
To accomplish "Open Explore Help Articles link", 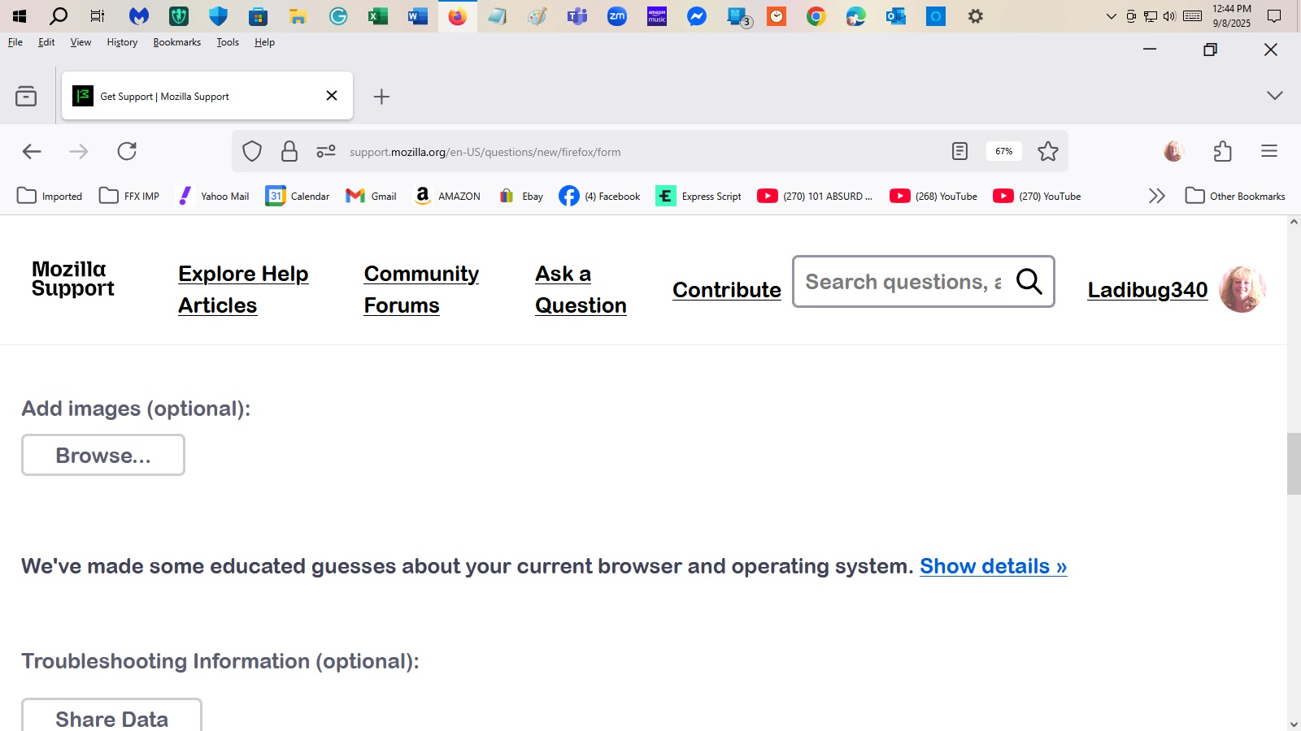I will [243, 289].
